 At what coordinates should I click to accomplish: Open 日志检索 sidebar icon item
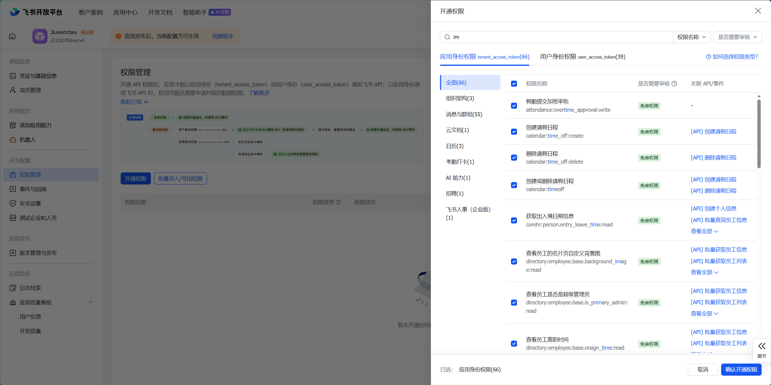tap(13, 288)
